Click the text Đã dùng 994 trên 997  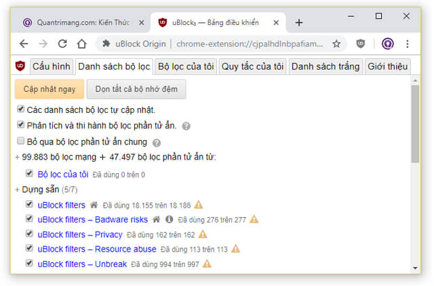point(165,264)
